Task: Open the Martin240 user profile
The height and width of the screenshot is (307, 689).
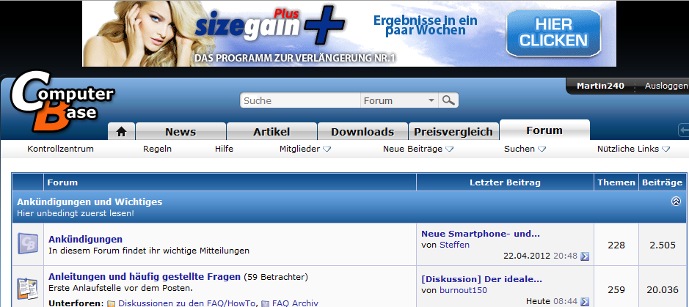Action: click(x=600, y=86)
